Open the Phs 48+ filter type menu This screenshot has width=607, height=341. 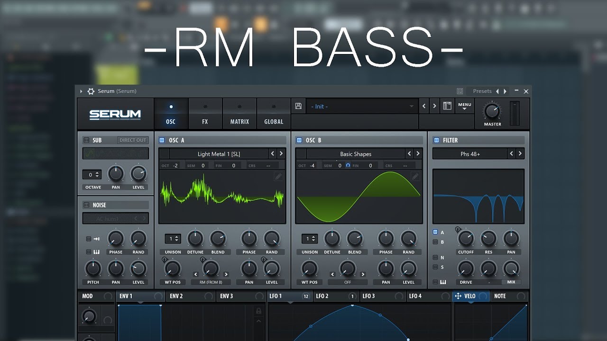point(469,153)
